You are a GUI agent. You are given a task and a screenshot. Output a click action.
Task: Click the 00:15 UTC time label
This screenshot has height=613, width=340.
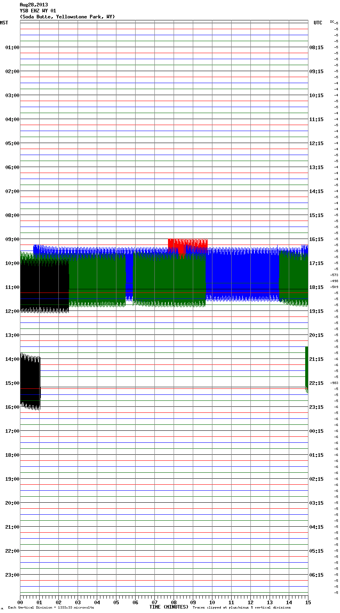[316, 431]
